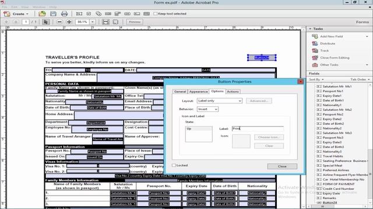The height and width of the screenshot is (209, 373).
Task: Open a file with the folder icon
Action: coord(42,14)
